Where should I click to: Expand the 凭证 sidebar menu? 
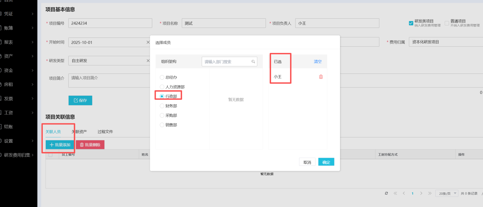[18, 14]
